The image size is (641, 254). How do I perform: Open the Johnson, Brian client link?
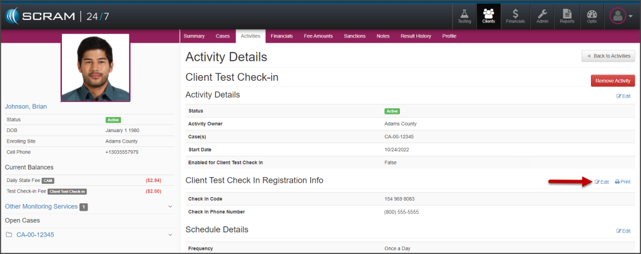click(x=26, y=106)
